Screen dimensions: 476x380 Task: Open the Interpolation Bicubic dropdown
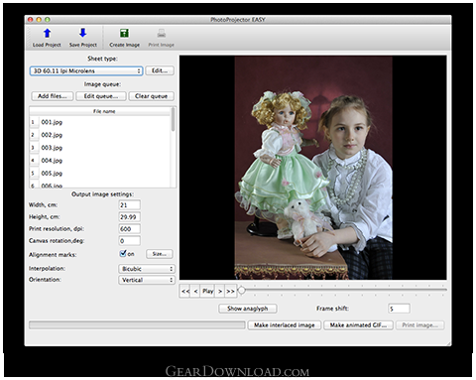[x=147, y=269]
